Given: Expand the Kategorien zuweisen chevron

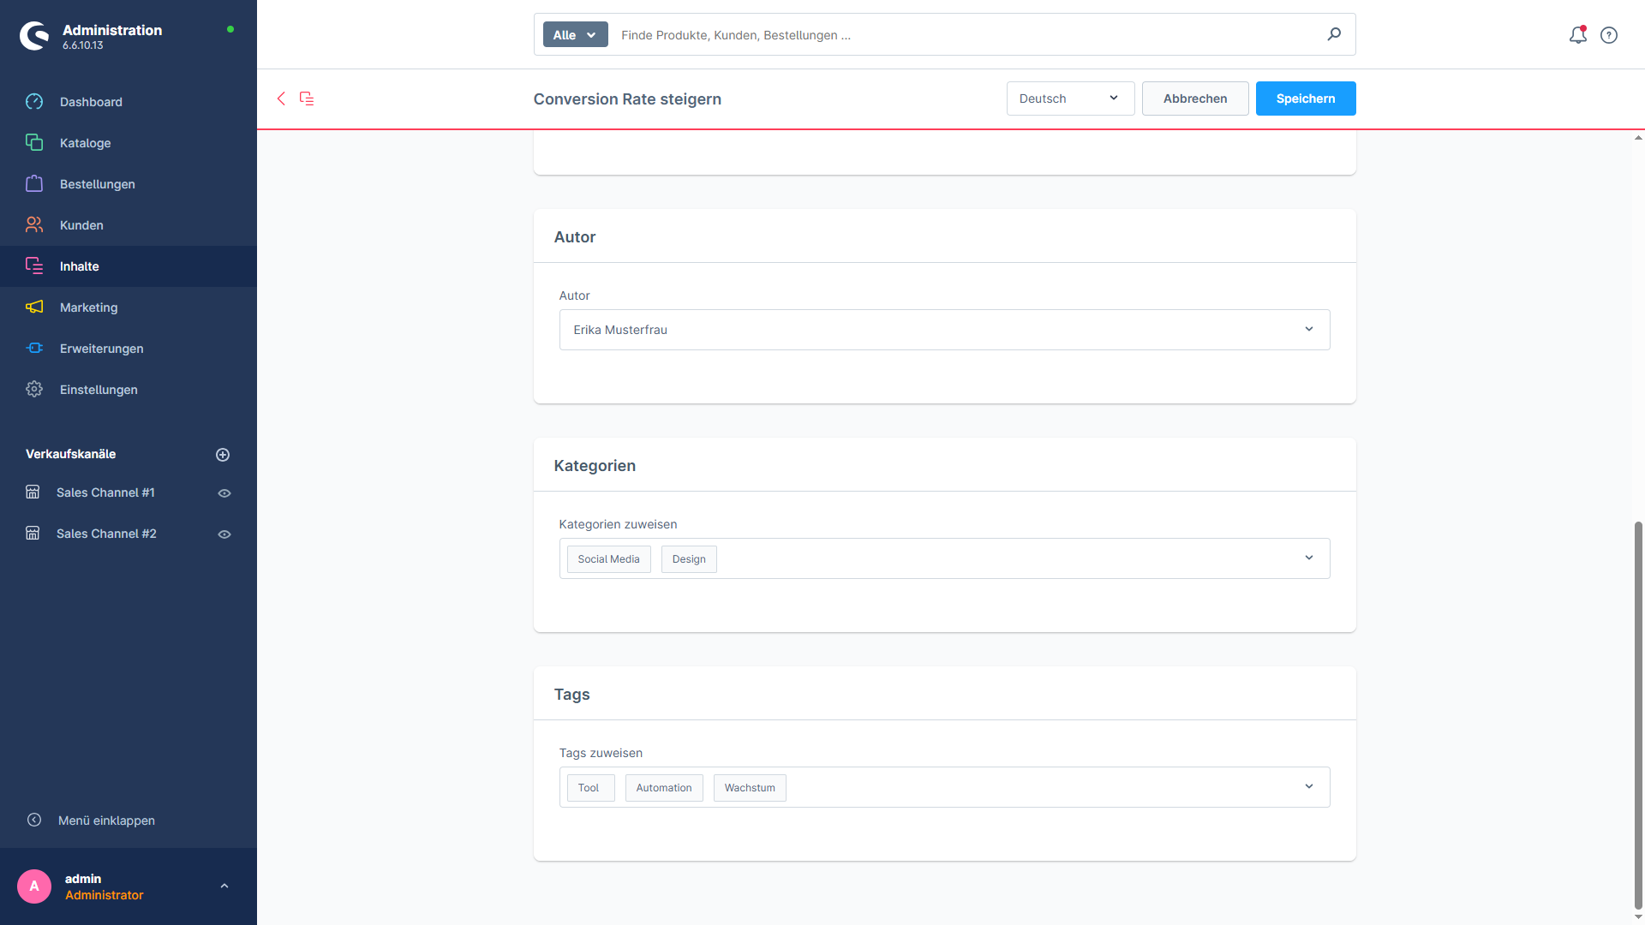Looking at the screenshot, I should [x=1309, y=558].
